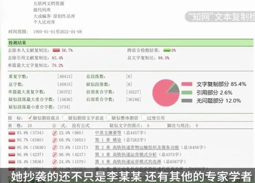255x183 pixels.
Task: Select 疑似段落最大重合字数 value [15630]
Action: coord(65,99)
